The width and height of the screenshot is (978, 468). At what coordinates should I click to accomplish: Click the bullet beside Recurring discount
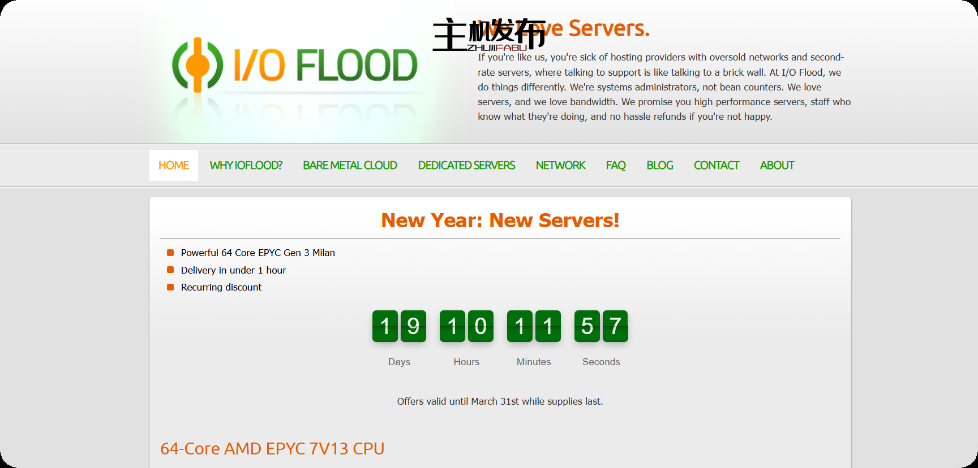pos(170,287)
